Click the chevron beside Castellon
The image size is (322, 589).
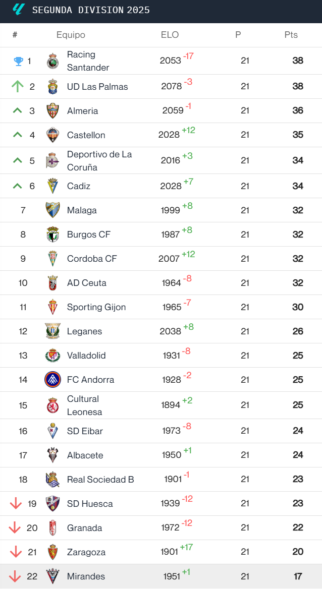click(x=17, y=135)
